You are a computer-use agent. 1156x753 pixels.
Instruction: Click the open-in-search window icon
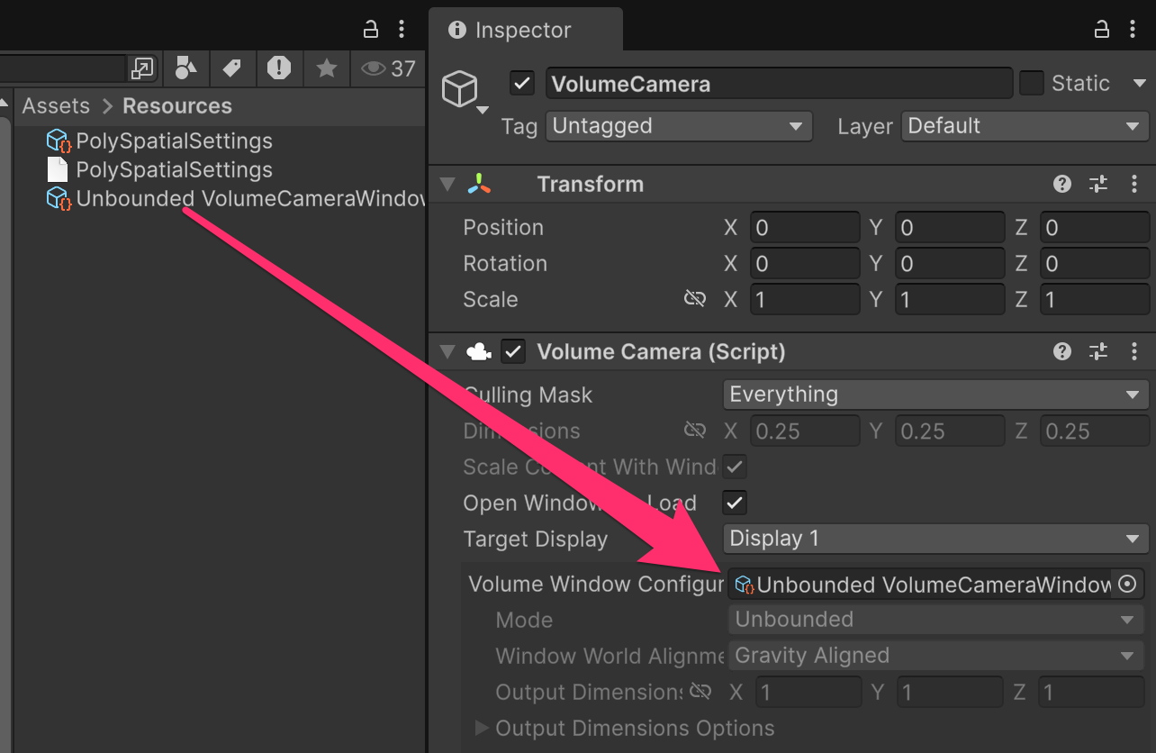[142, 68]
